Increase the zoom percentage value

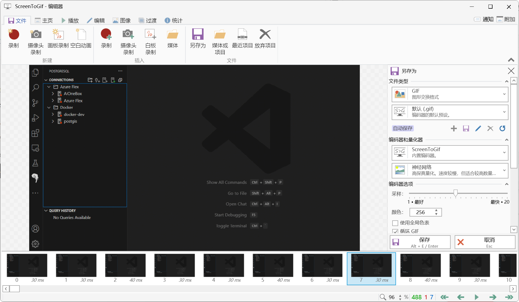(x=400, y=296)
